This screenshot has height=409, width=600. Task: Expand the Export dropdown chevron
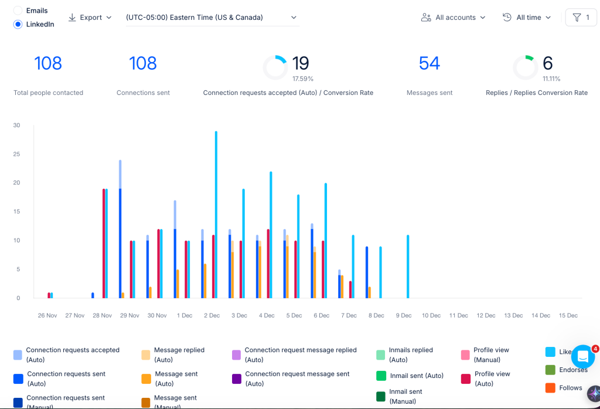[108, 18]
